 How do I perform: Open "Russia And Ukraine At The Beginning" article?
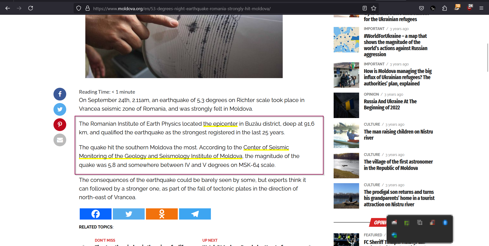point(390,104)
